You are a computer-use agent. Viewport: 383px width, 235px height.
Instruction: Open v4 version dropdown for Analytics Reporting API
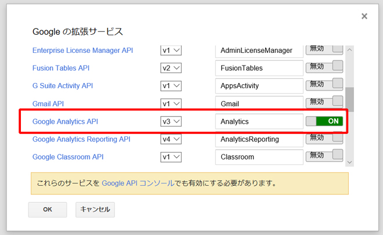tap(171, 139)
